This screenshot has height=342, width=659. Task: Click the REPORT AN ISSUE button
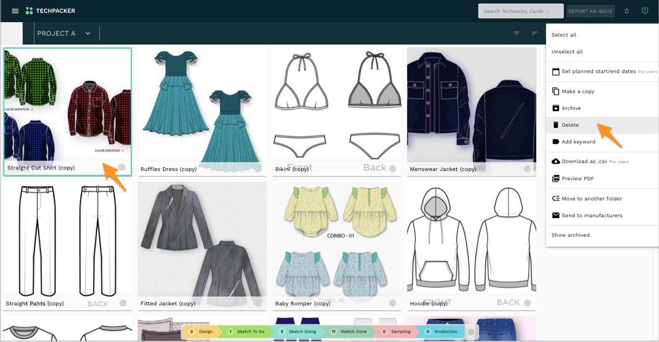point(590,11)
